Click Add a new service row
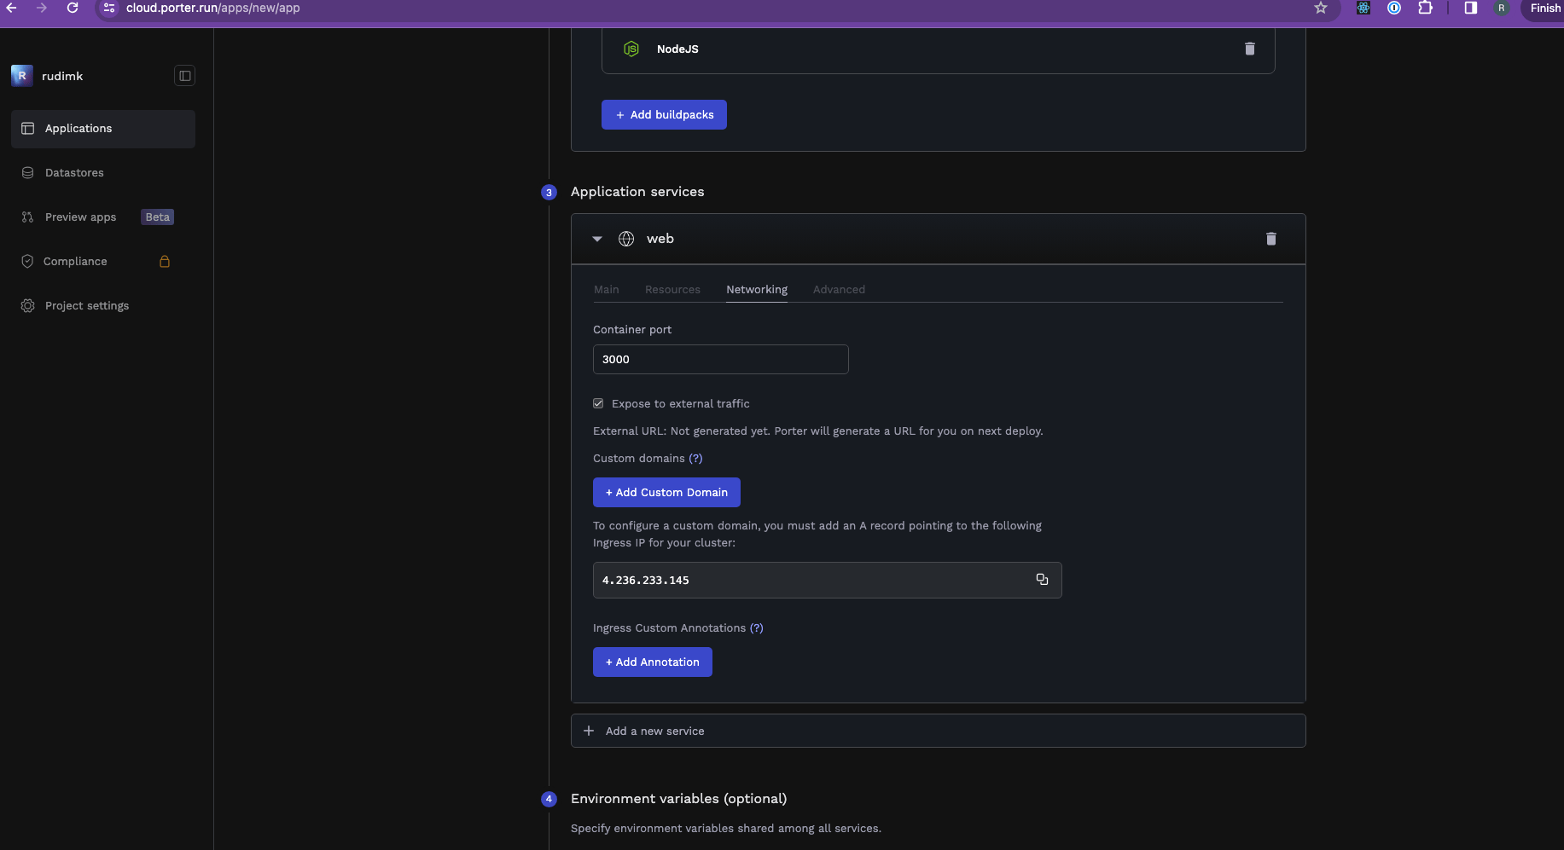Screen dimensions: 1564x850 (939, 731)
